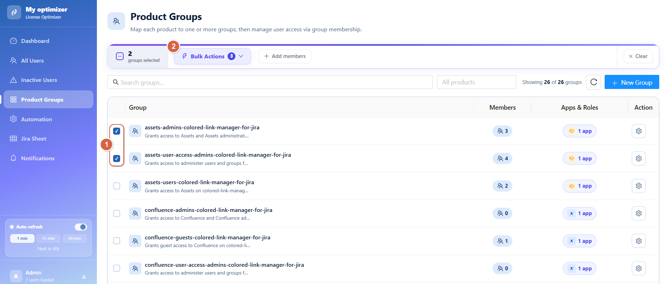This screenshot has width=667, height=284.
Task: Check confluence-user-access-admins-colored-link-manager-for-jira checkbox
Action: click(x=117, y=268)
